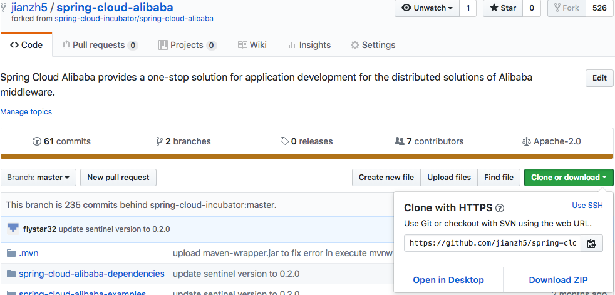Click the Edit description button
Viewport: 615px width, 295px height.
(599, 78)
